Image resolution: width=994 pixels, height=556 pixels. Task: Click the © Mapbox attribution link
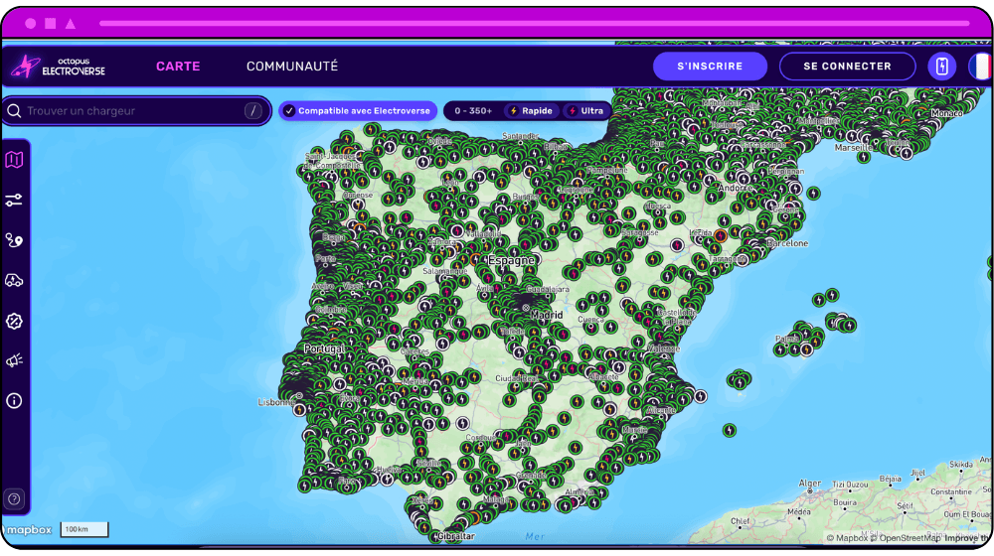click(x=847, y=538)
